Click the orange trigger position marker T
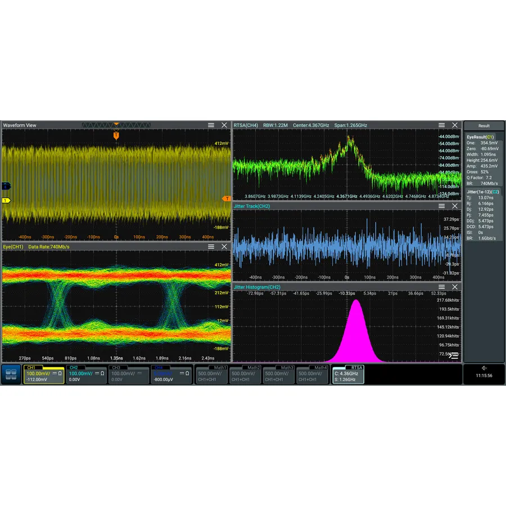The image size is (506, 506). click(x=115, y=135)
